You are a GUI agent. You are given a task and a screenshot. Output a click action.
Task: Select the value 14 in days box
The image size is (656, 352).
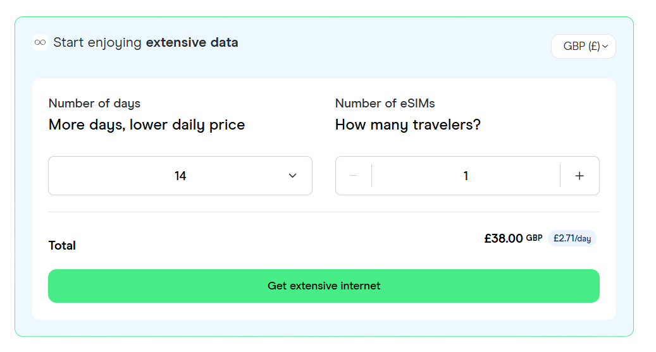coord(180,176)
